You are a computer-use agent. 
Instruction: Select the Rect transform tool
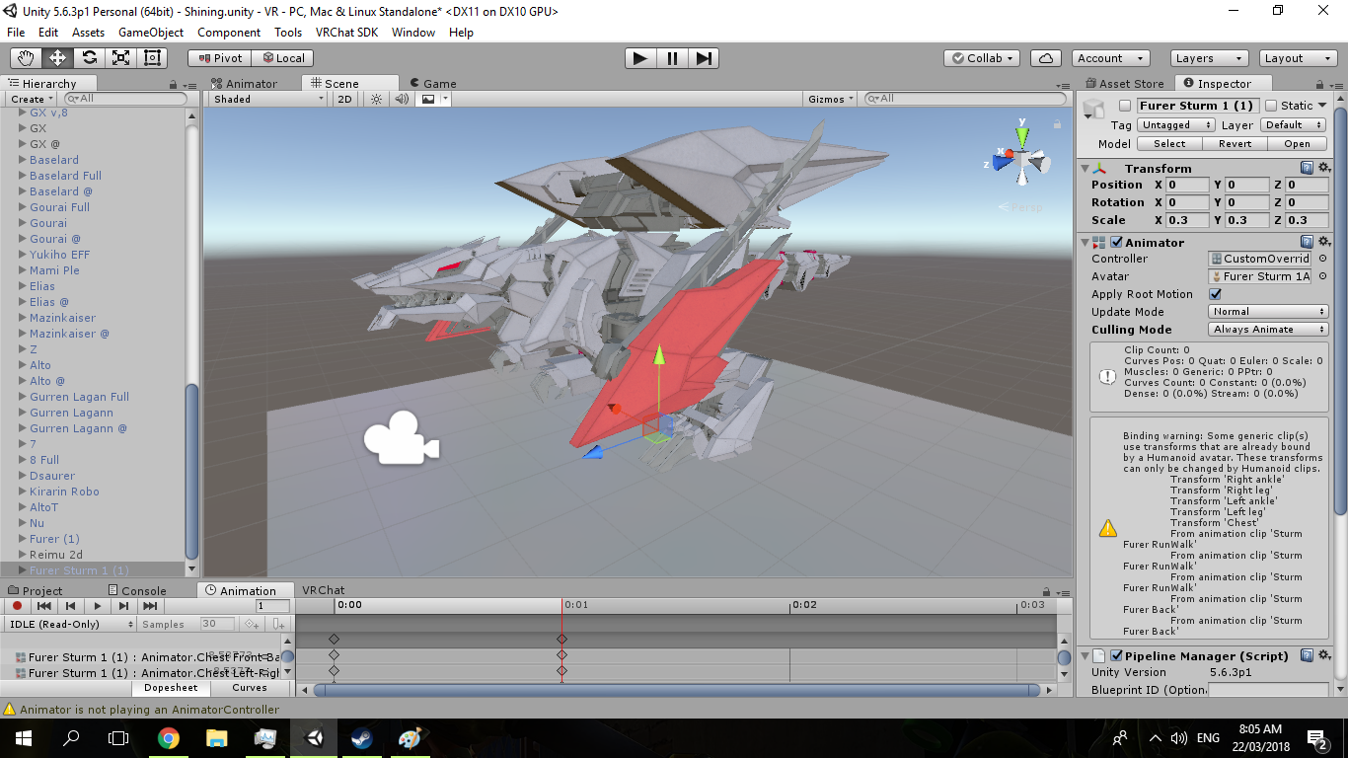(153, 58)
